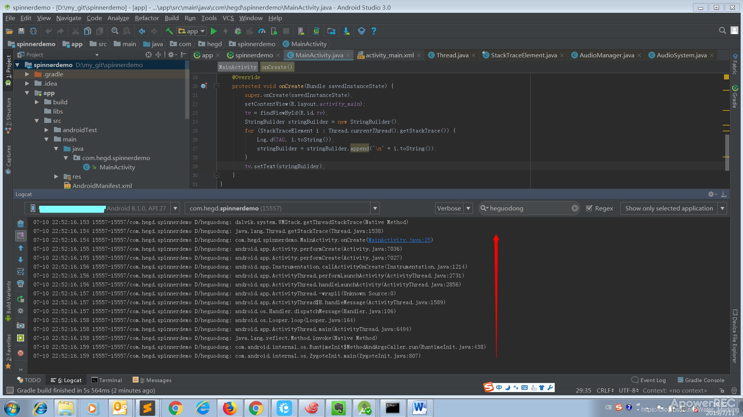The image size is (743, 417).
Task: Click the heguodong logcat search field
Action: pyautogui.click(x=528, y=208)
